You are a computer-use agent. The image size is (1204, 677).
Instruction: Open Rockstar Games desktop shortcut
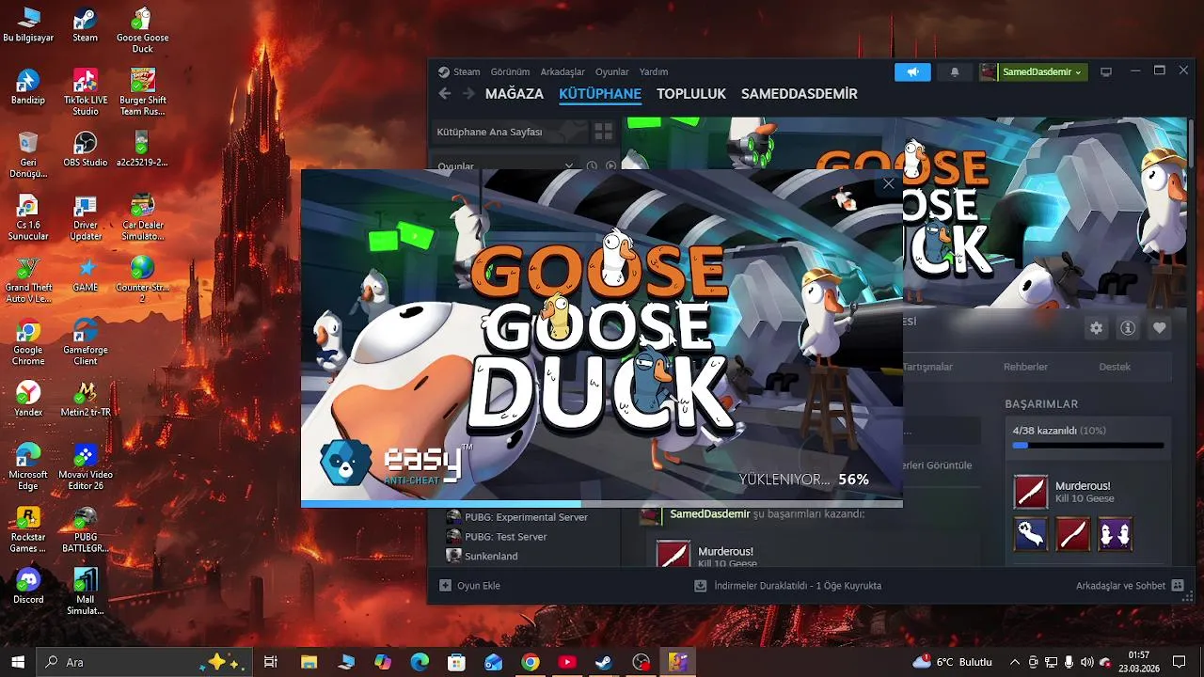click(28, 529)
